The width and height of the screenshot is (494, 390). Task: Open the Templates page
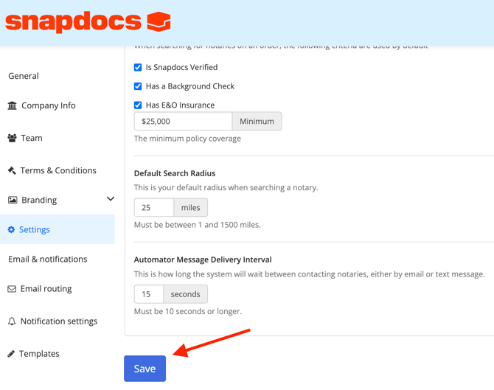(39, 354)
